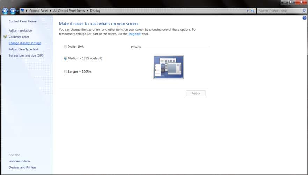The width and height of the screenshot is (308, 175).
Task: Go back with the Back arrow button
Action: (5, 11)
